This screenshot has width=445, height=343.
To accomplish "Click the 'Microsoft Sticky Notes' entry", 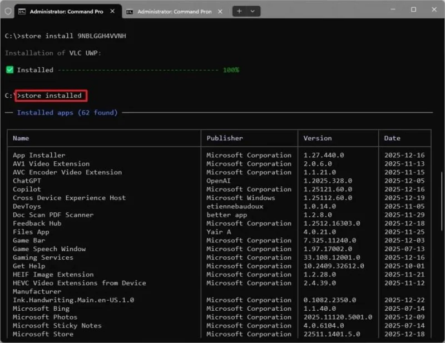I will [x=57, y=325].
